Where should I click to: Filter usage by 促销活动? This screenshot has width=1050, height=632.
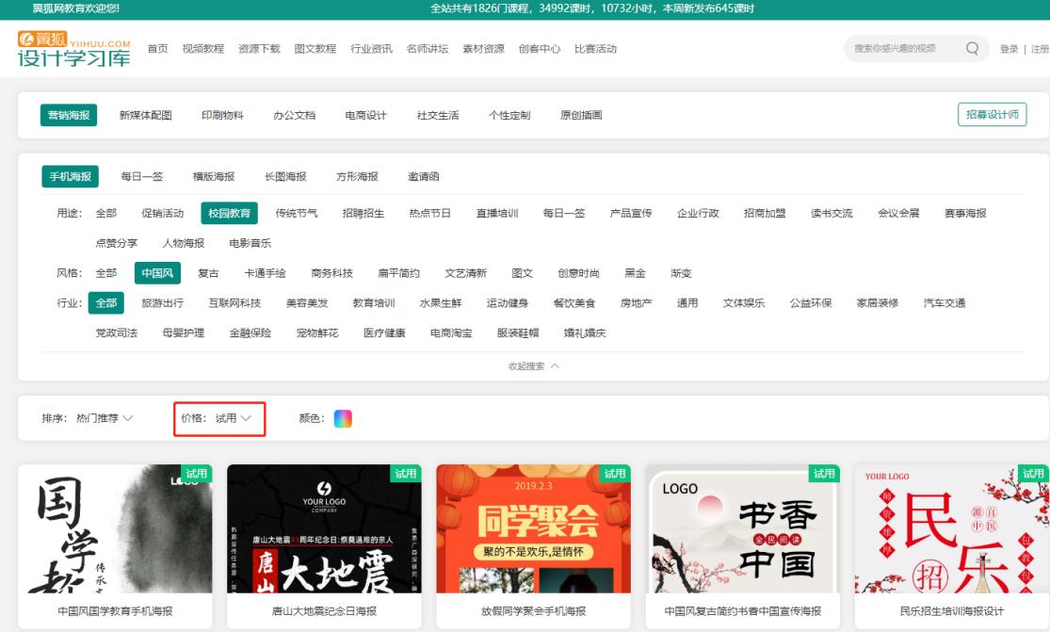click(162, 213)
